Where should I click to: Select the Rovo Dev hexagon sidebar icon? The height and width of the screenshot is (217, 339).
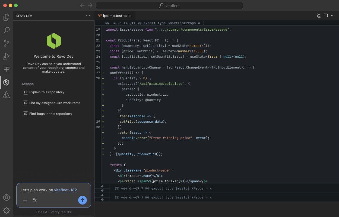[x=7, y=82]
